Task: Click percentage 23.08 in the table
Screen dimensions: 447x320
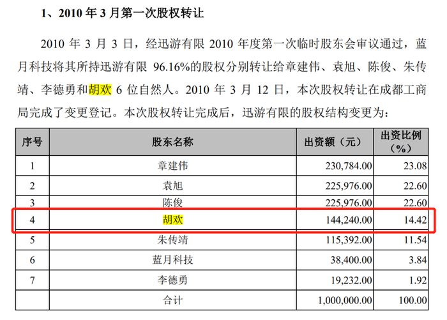Action: [x=415, y=165]
